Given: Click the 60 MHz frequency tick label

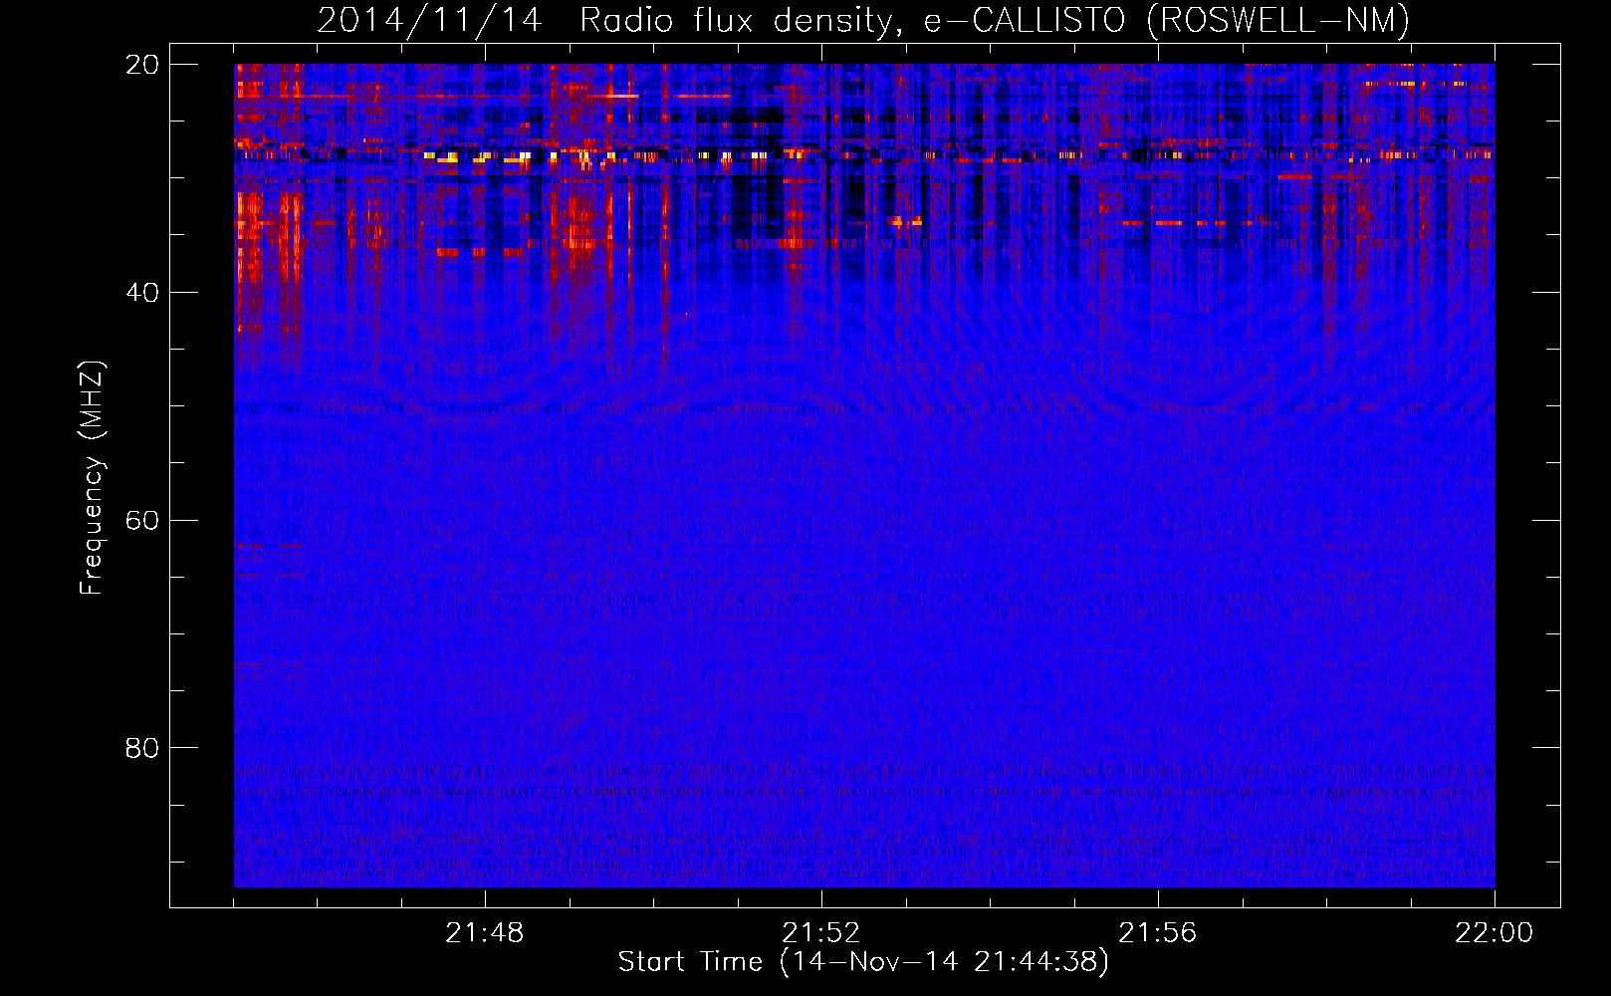Looking at the screenshot, I should coord(141,521).
